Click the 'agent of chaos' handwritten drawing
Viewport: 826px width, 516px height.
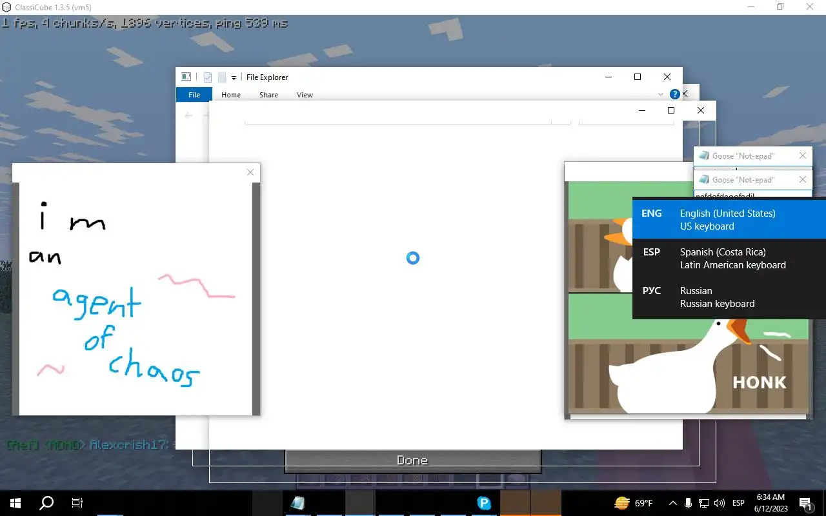click(x=136, y=299)
